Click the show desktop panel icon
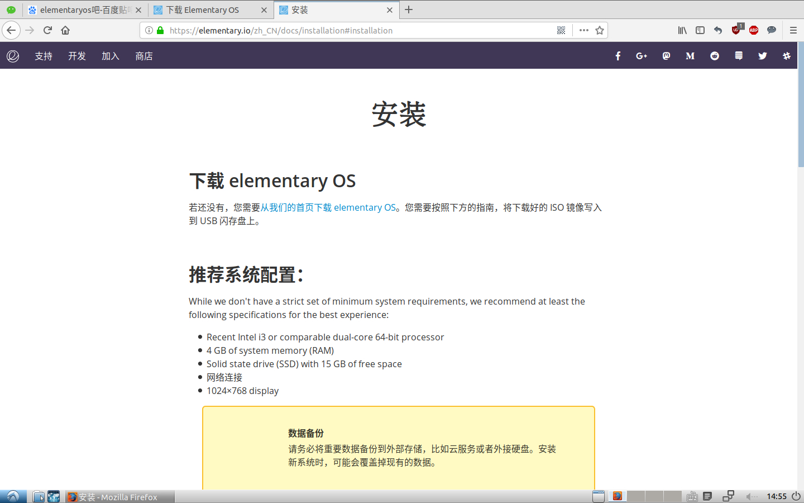 coord(599,496)
